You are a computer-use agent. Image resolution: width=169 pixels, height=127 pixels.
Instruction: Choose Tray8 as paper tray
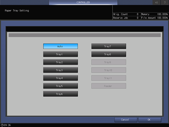point(109,54)
